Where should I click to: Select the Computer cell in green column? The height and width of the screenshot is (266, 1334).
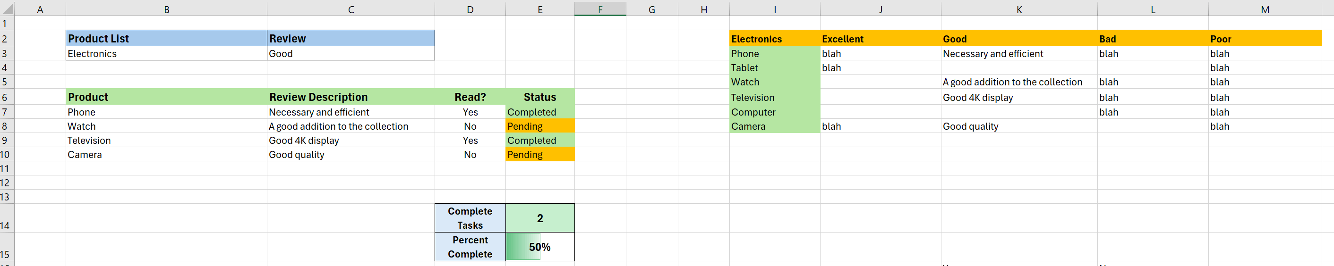[775, 112]
